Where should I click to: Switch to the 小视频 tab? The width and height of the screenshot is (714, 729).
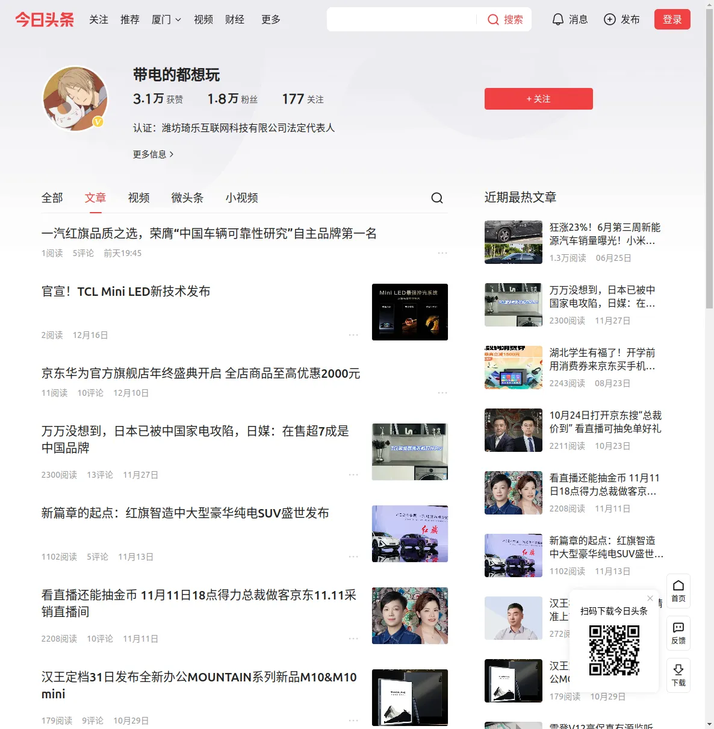[241, 198]
